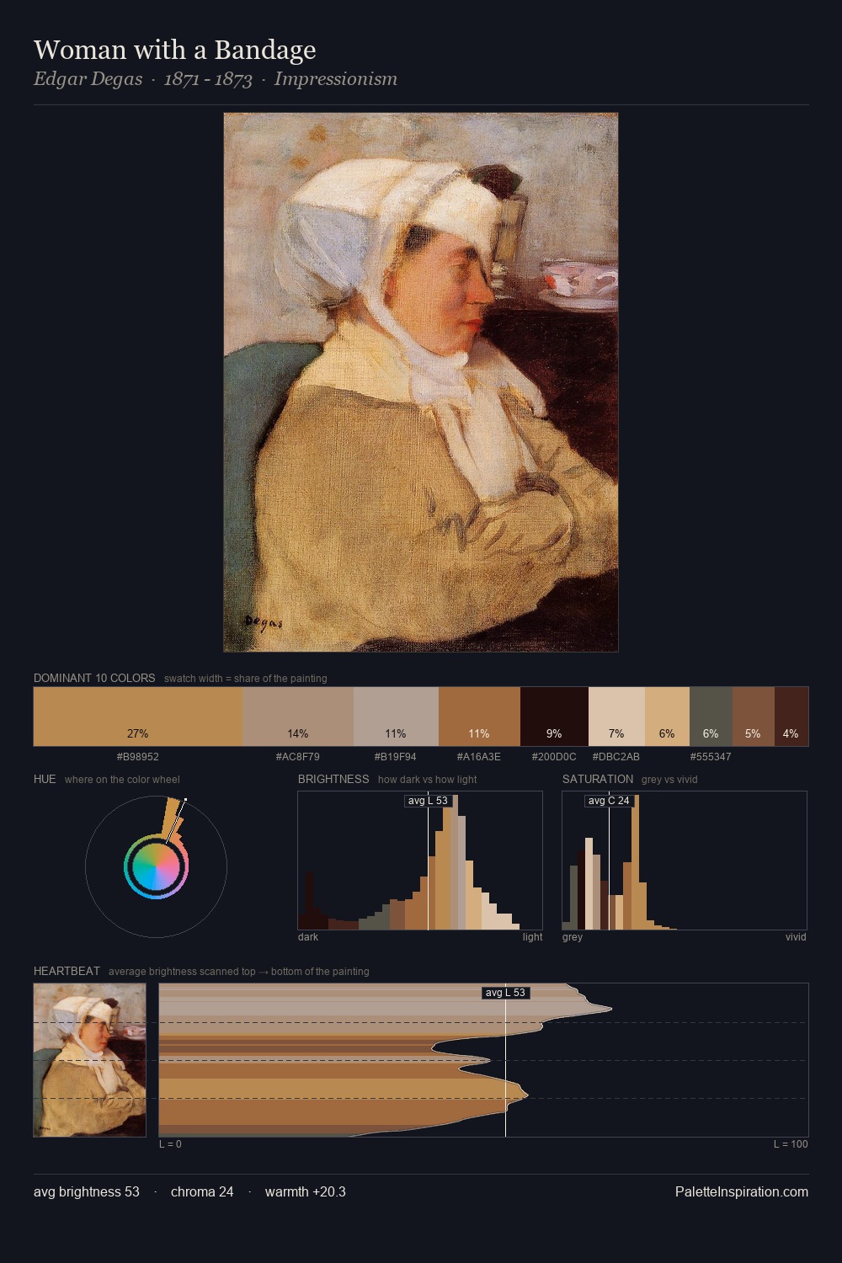Click the 'grey' saturation axis label
Screen dimensions: 842x1263
pos(573,937)
